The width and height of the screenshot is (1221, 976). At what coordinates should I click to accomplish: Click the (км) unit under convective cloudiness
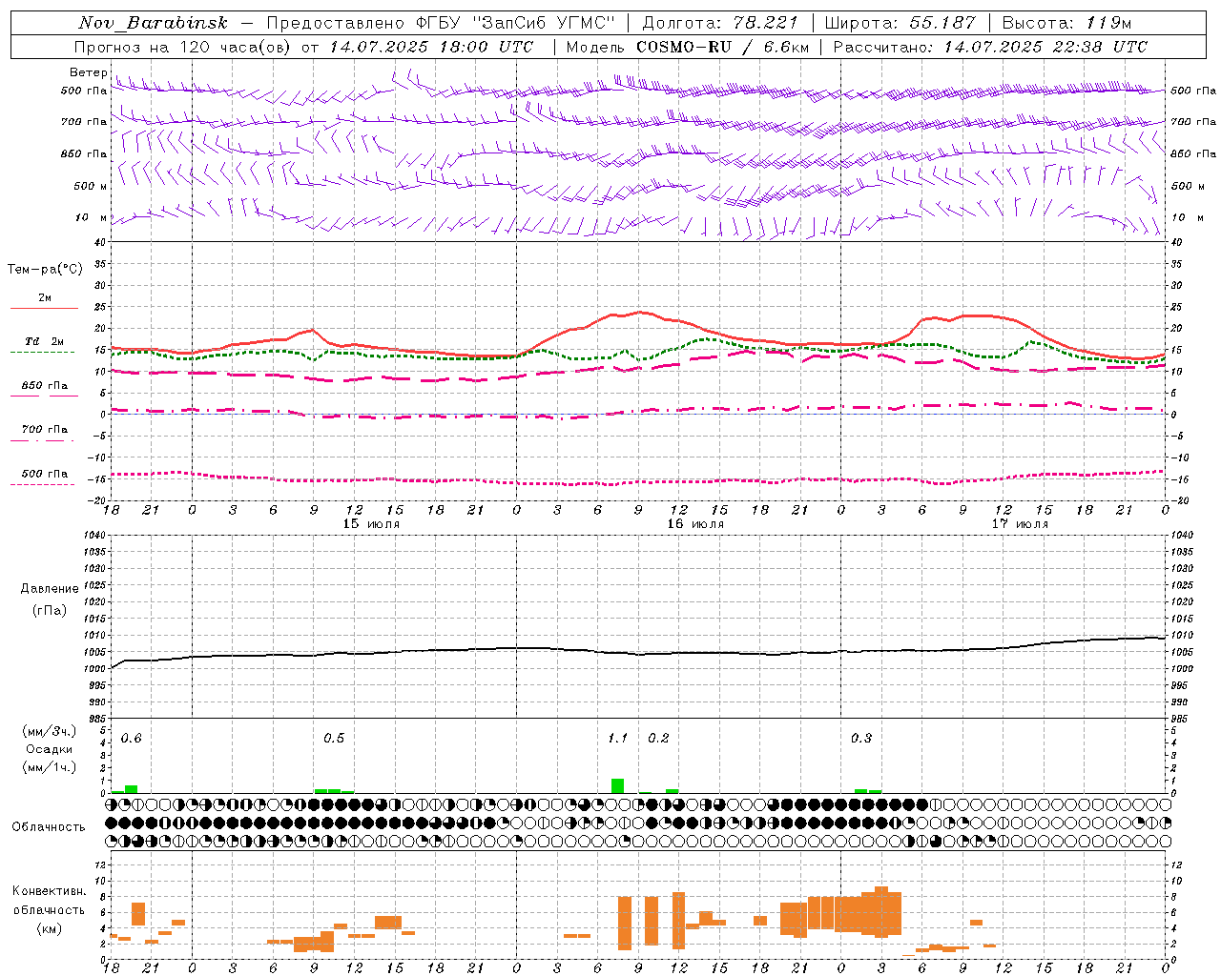[49, 928]
